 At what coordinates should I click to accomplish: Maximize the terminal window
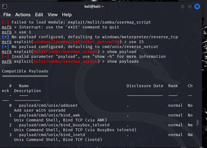click(x=190, y=6)
